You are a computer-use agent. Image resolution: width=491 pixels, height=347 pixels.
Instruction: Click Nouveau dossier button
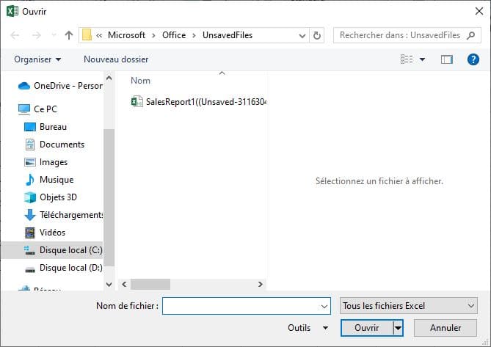coord(116,59)
